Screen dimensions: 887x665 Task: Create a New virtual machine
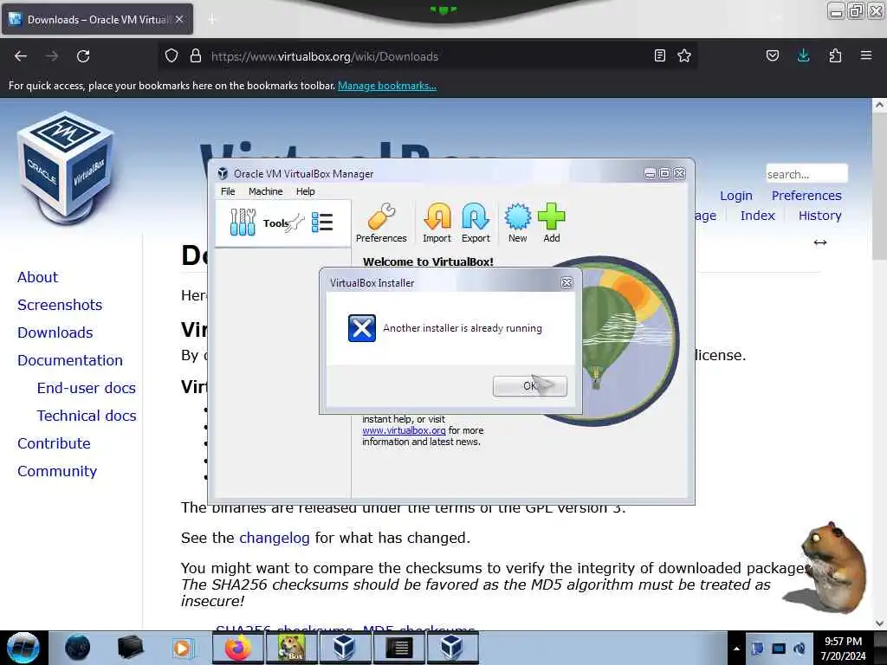coord(518,223)
